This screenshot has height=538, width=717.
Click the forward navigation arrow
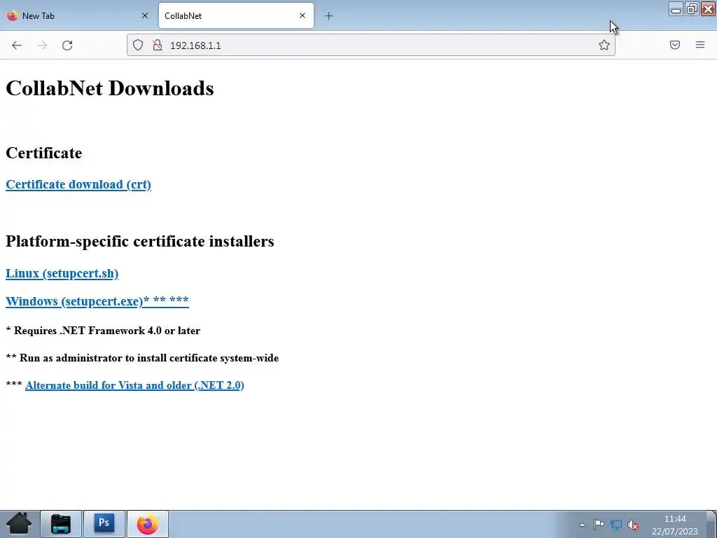(42, 46)
